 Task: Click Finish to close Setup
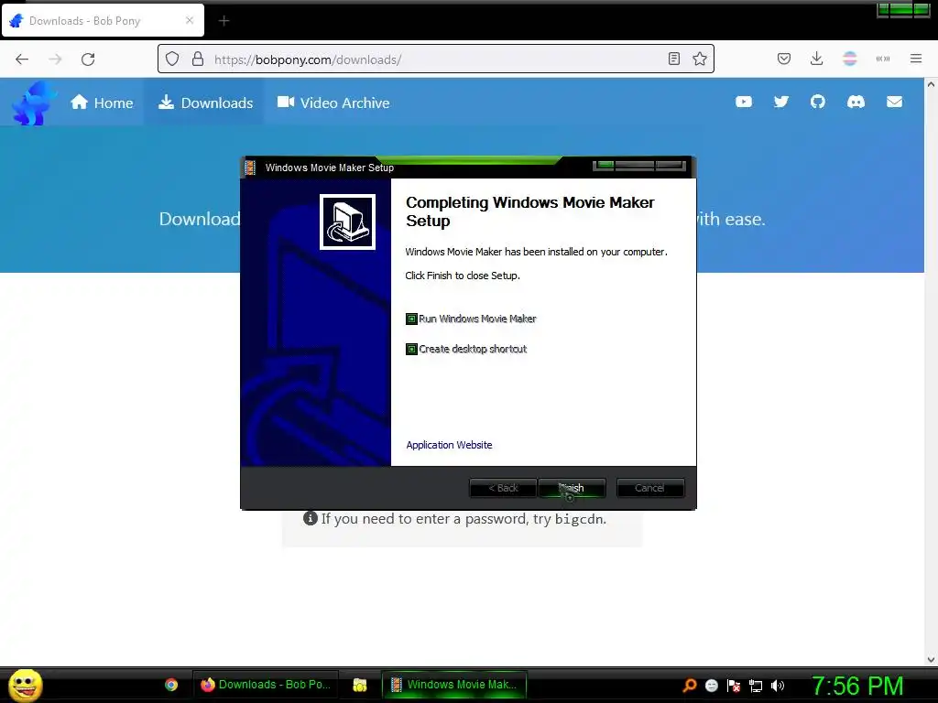[x=572, y=488]
